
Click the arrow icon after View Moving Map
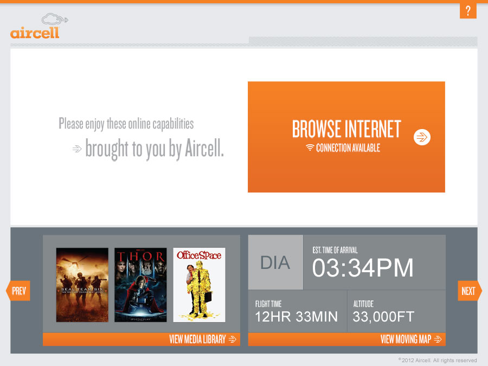pos(438,339)
